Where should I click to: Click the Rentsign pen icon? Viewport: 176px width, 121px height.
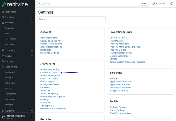point(3,61)
